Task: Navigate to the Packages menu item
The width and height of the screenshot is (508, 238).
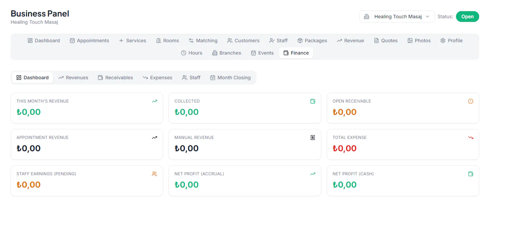Action: pyautogui.click(x=312, y=41)
